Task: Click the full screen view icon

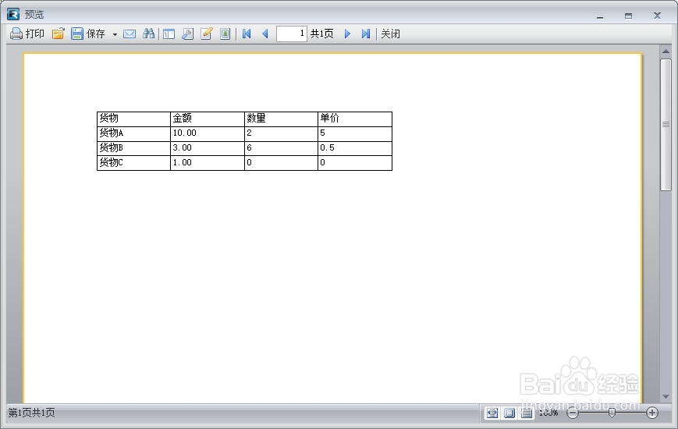Action: pos(225,34)
